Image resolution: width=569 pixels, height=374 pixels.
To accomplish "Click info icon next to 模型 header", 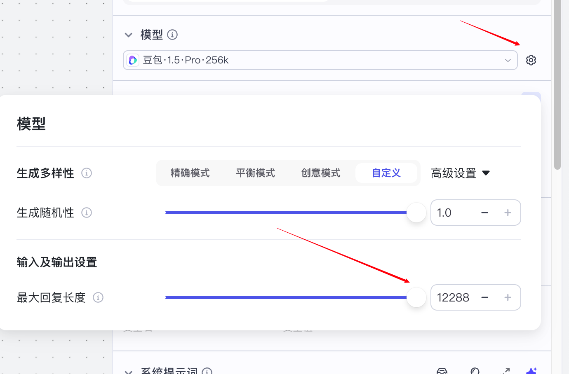I will pos(172,35).
